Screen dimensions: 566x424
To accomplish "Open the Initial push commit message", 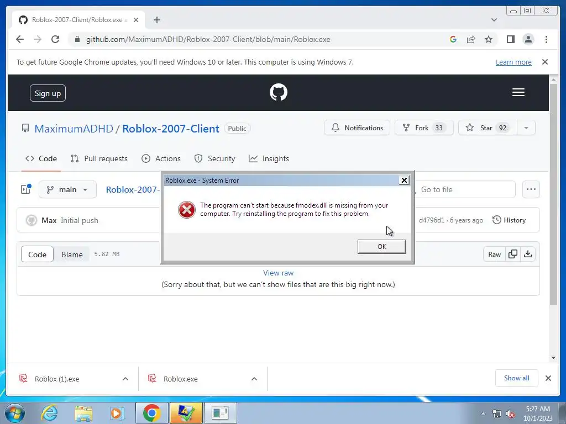I will 80,220.
